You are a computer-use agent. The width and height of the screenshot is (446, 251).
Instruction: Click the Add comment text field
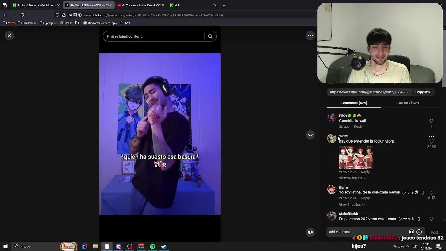(x=368, y=232)
